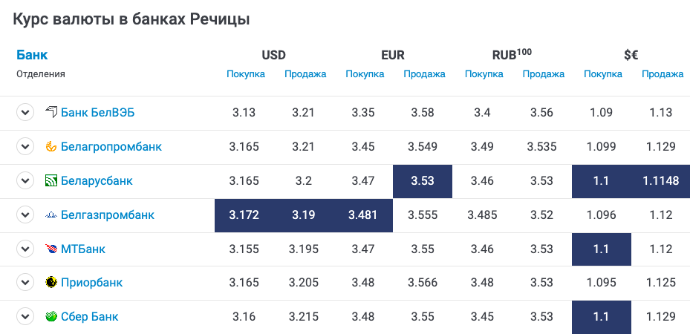Expand the Банк БелВЭБ branches row
Screen dimensions: 690x334
point(25,113)
